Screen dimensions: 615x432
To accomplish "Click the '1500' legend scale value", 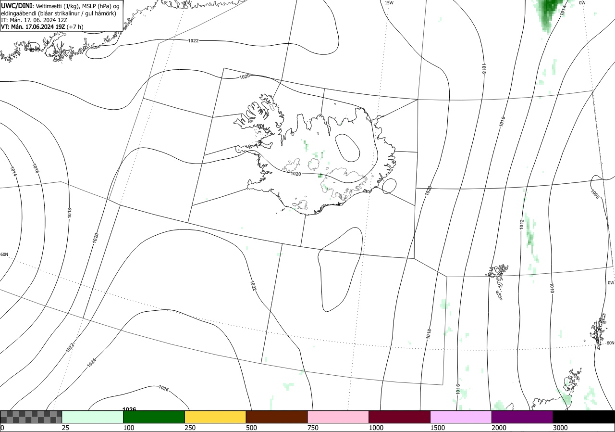I will click(x=438, y=428).
